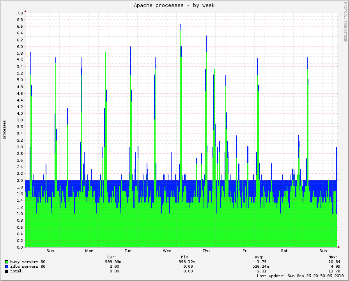349x281 pixels.
Task: Click the "Sun" label left of Mon
Action: pyautogui.click(x=50, y=251)
